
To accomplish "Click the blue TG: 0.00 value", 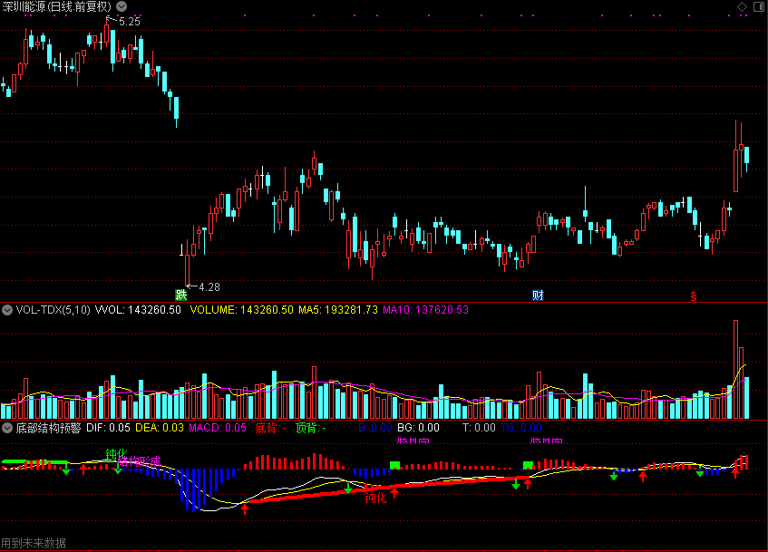I will click(521, 428).
